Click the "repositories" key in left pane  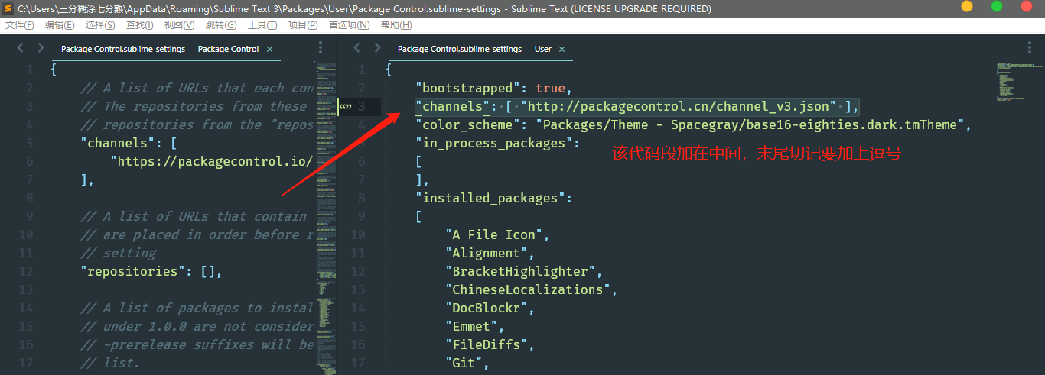click(133, 271)
